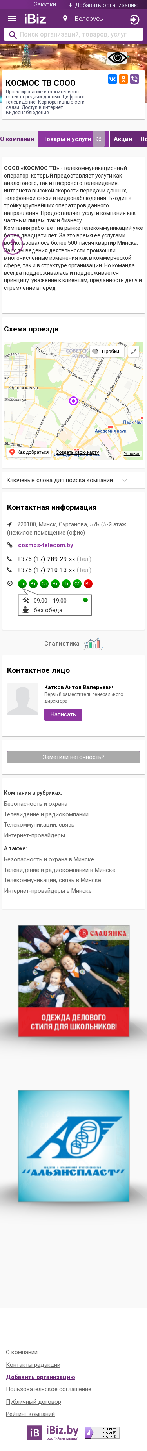Select Вс day in schedule
147x1451 pixels.
click(88, 583)
